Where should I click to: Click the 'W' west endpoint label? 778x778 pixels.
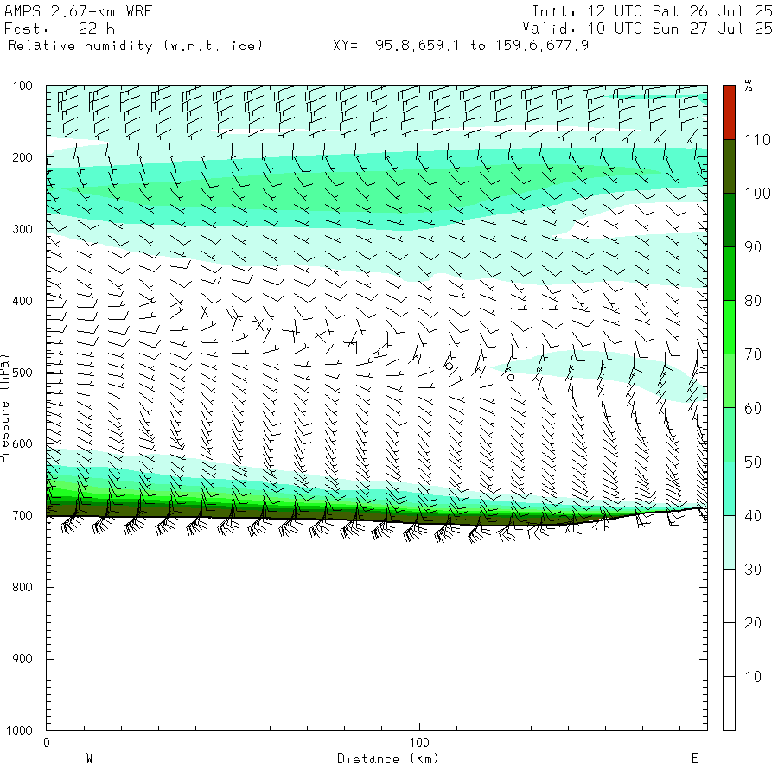coord(89,759)
